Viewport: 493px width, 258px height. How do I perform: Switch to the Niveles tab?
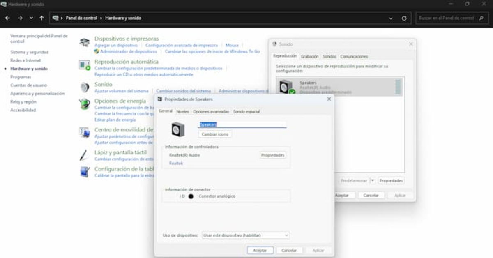pyautogui.click(x=182, y=111)
